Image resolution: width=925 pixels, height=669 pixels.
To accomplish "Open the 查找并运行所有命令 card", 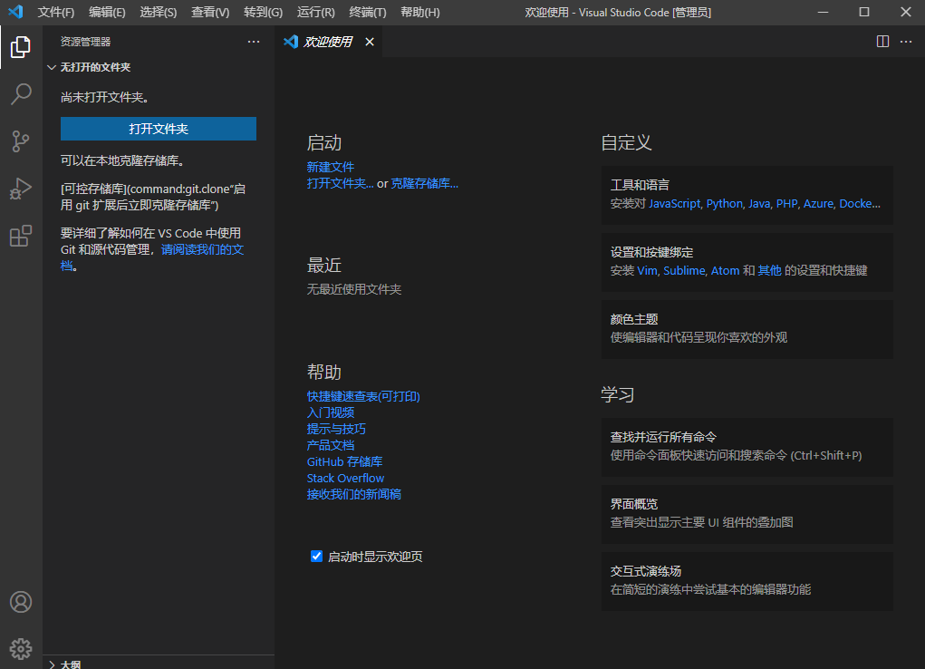I will click(x=747, y=447).
